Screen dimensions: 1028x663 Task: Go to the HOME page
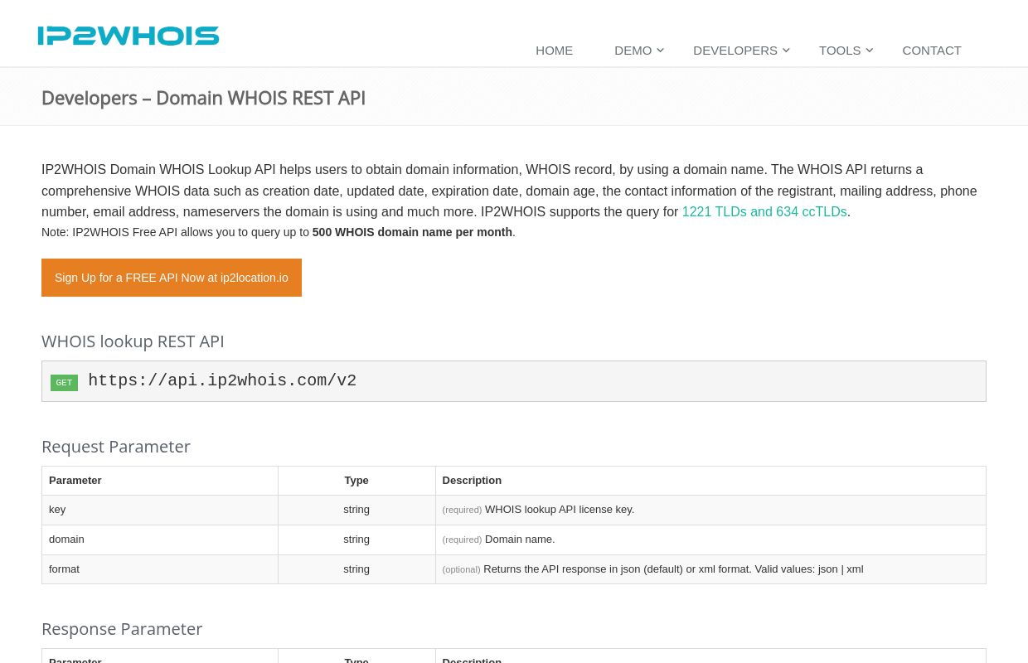pyautogui.click(x=554, y=51)
